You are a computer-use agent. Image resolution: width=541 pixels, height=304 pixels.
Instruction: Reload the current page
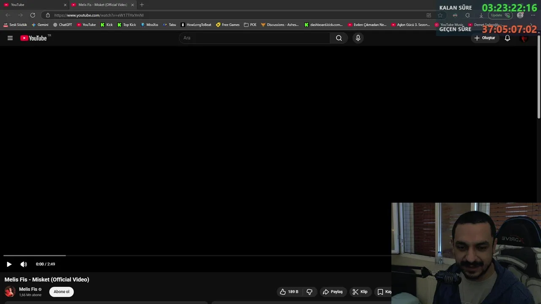(x=33, y=15)
